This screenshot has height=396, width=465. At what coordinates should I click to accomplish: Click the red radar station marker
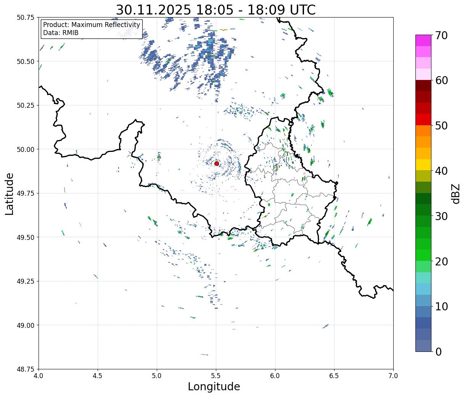pyautogui.click(x=217, y=163)
